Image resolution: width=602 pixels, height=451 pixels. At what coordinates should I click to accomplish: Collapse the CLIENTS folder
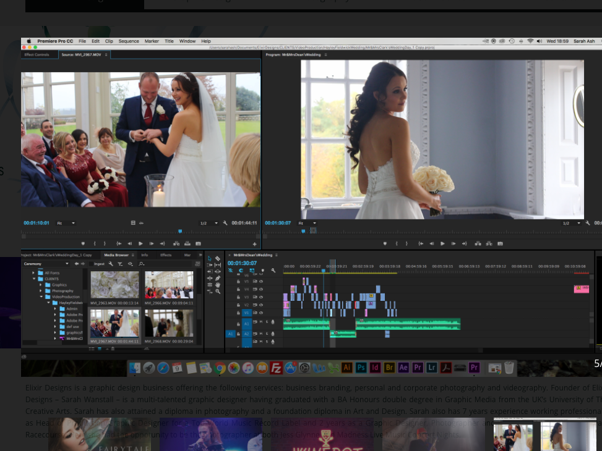(x=34, y=279)
